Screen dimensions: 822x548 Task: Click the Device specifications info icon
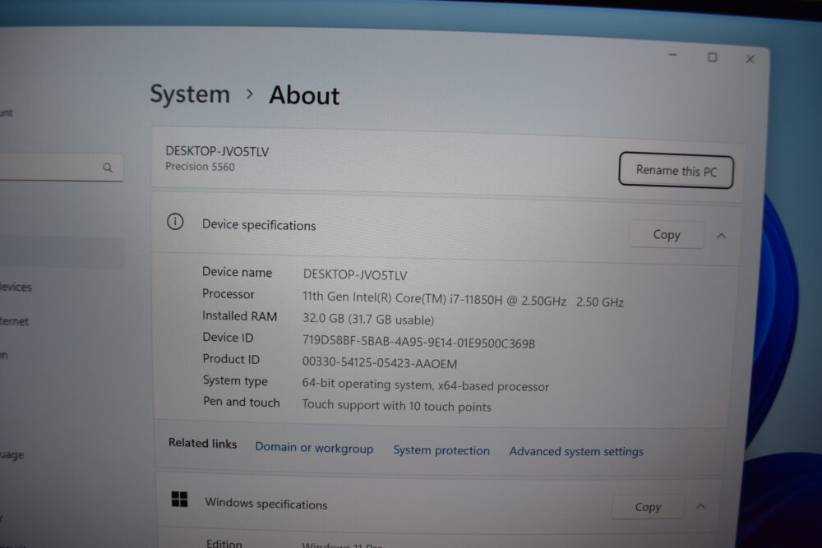click(x=175, y=222)
